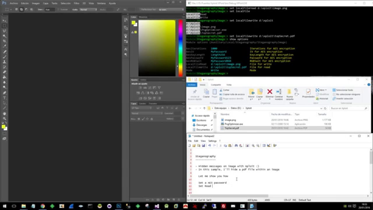
Task: Open layer blend mode Normal dropdown
Action: point(147,113)
